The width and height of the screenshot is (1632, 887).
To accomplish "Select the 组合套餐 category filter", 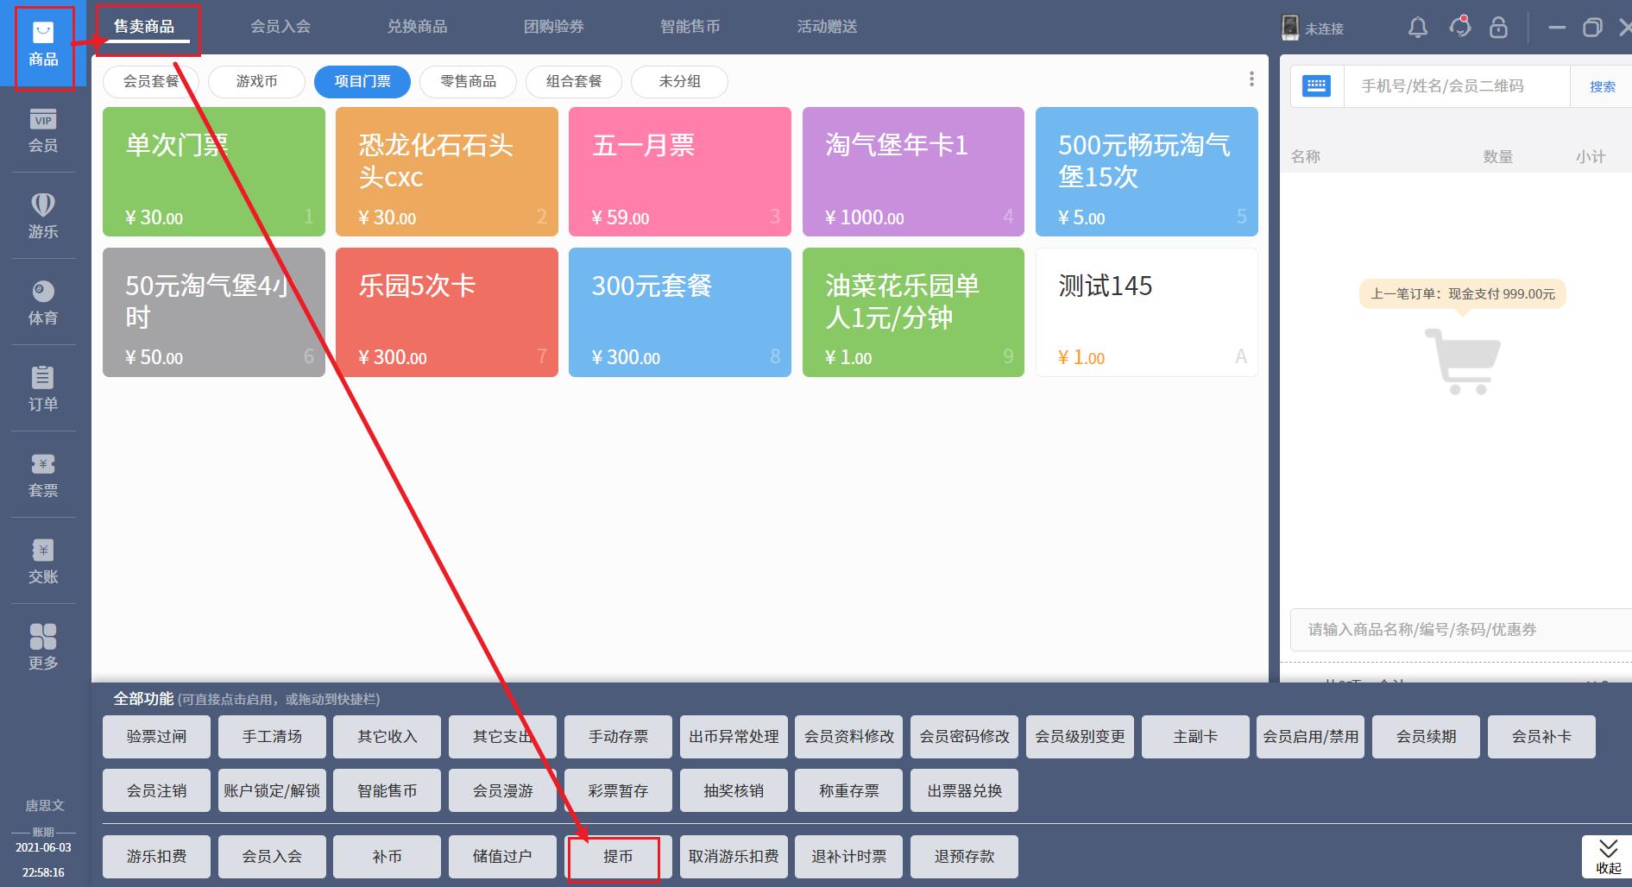I will click(x=574, y=82).
